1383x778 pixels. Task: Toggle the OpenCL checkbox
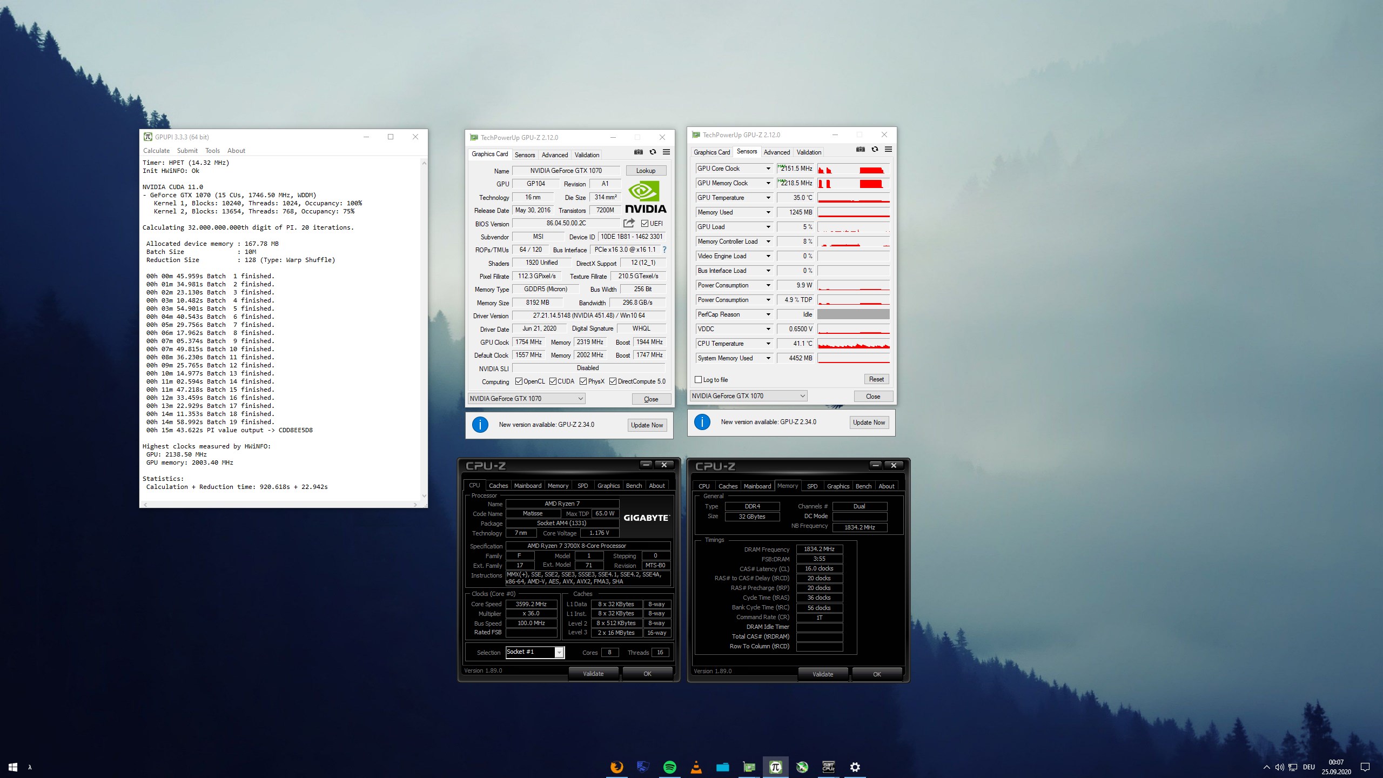click(x=519, y=381)
